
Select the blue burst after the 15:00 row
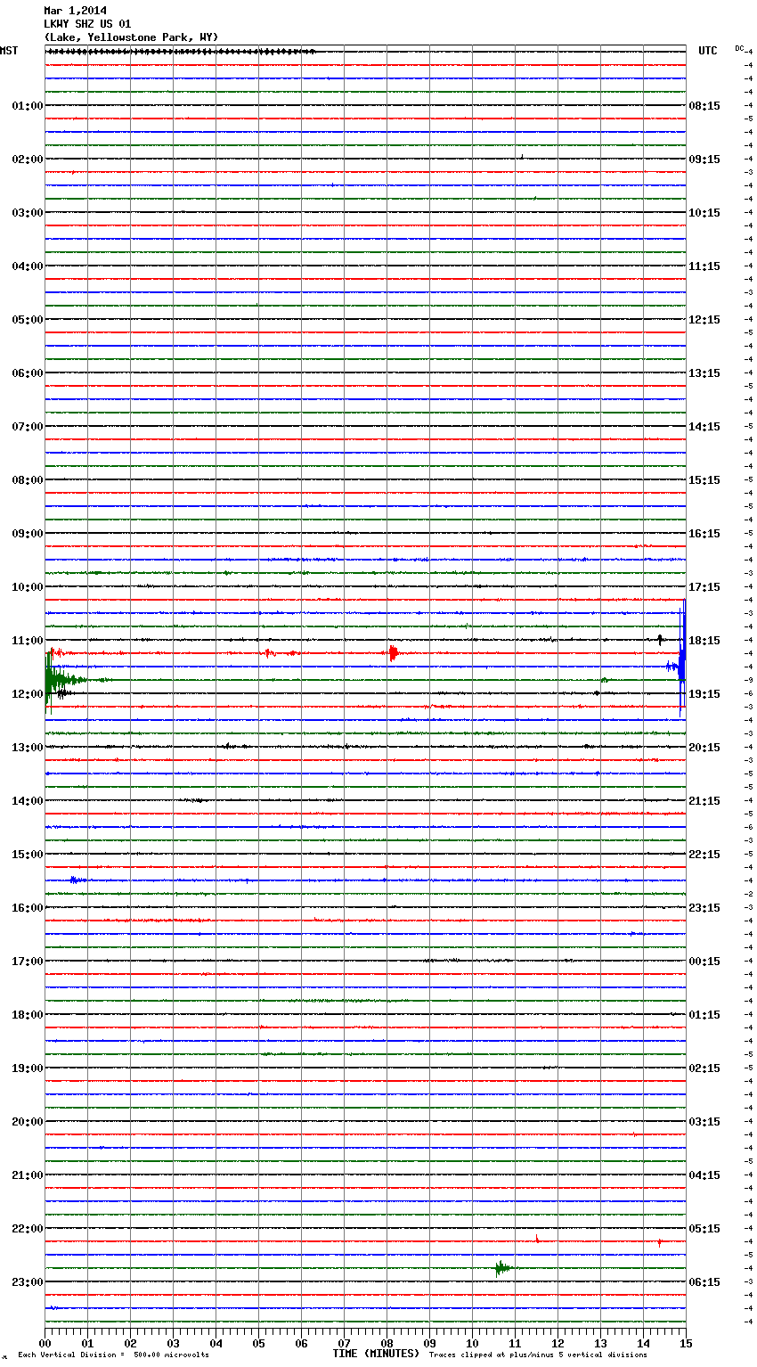click(x=77, y=880)
